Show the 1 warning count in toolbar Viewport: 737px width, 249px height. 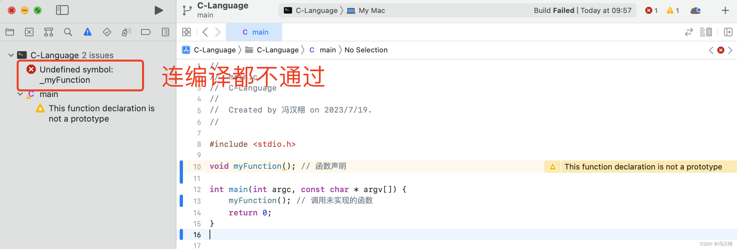tap(673, 10)
